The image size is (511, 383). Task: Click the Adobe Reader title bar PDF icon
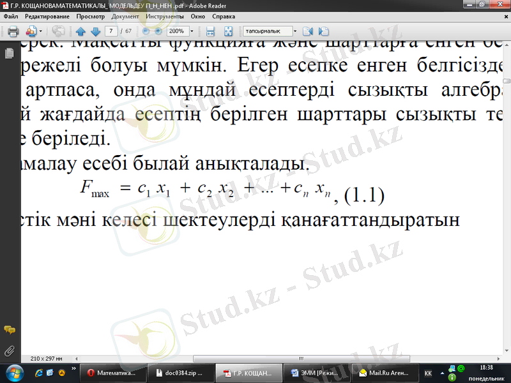point(5,5)
